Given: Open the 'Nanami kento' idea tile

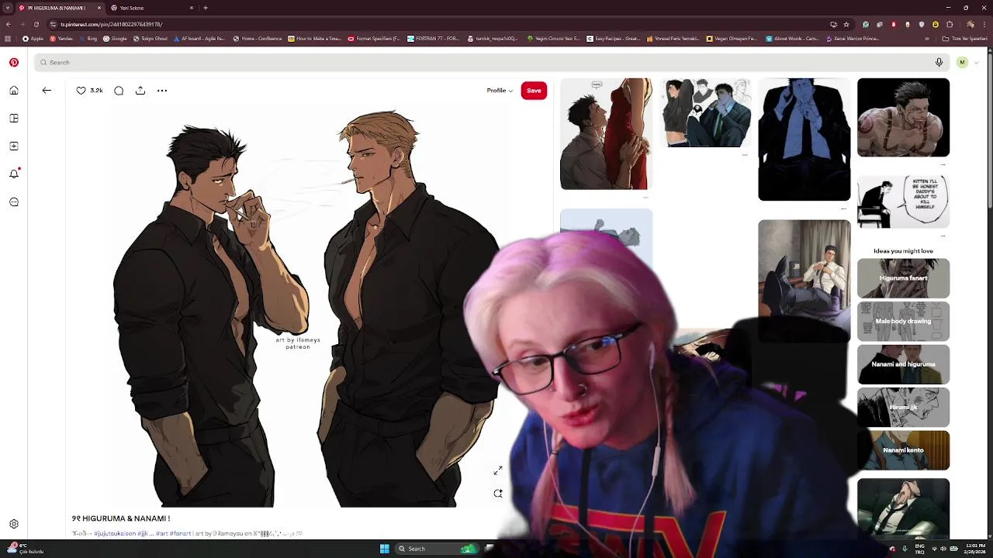Looking at the screenshot, I should coord(903,450).
